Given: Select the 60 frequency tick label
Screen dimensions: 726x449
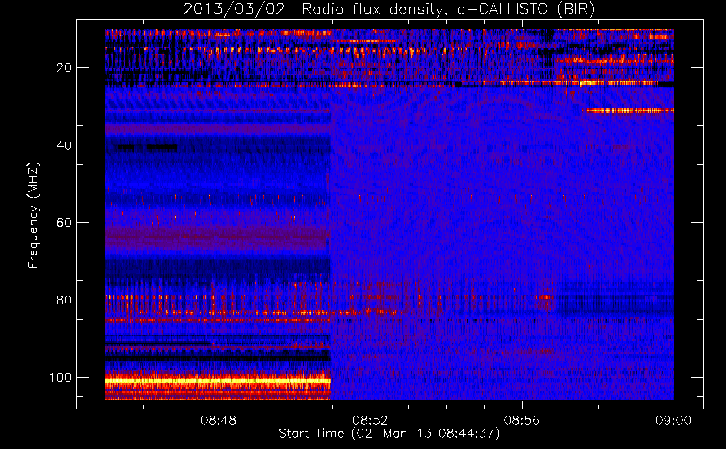Looking at the screenshot, I should tap(64, 223).
